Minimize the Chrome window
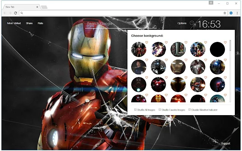 pos(219,3)
